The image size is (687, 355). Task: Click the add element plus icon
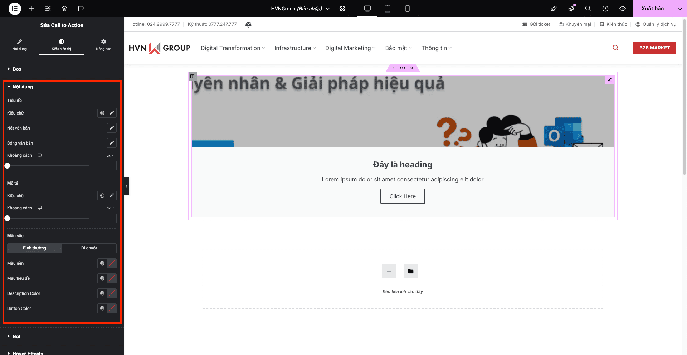[31, 9]
